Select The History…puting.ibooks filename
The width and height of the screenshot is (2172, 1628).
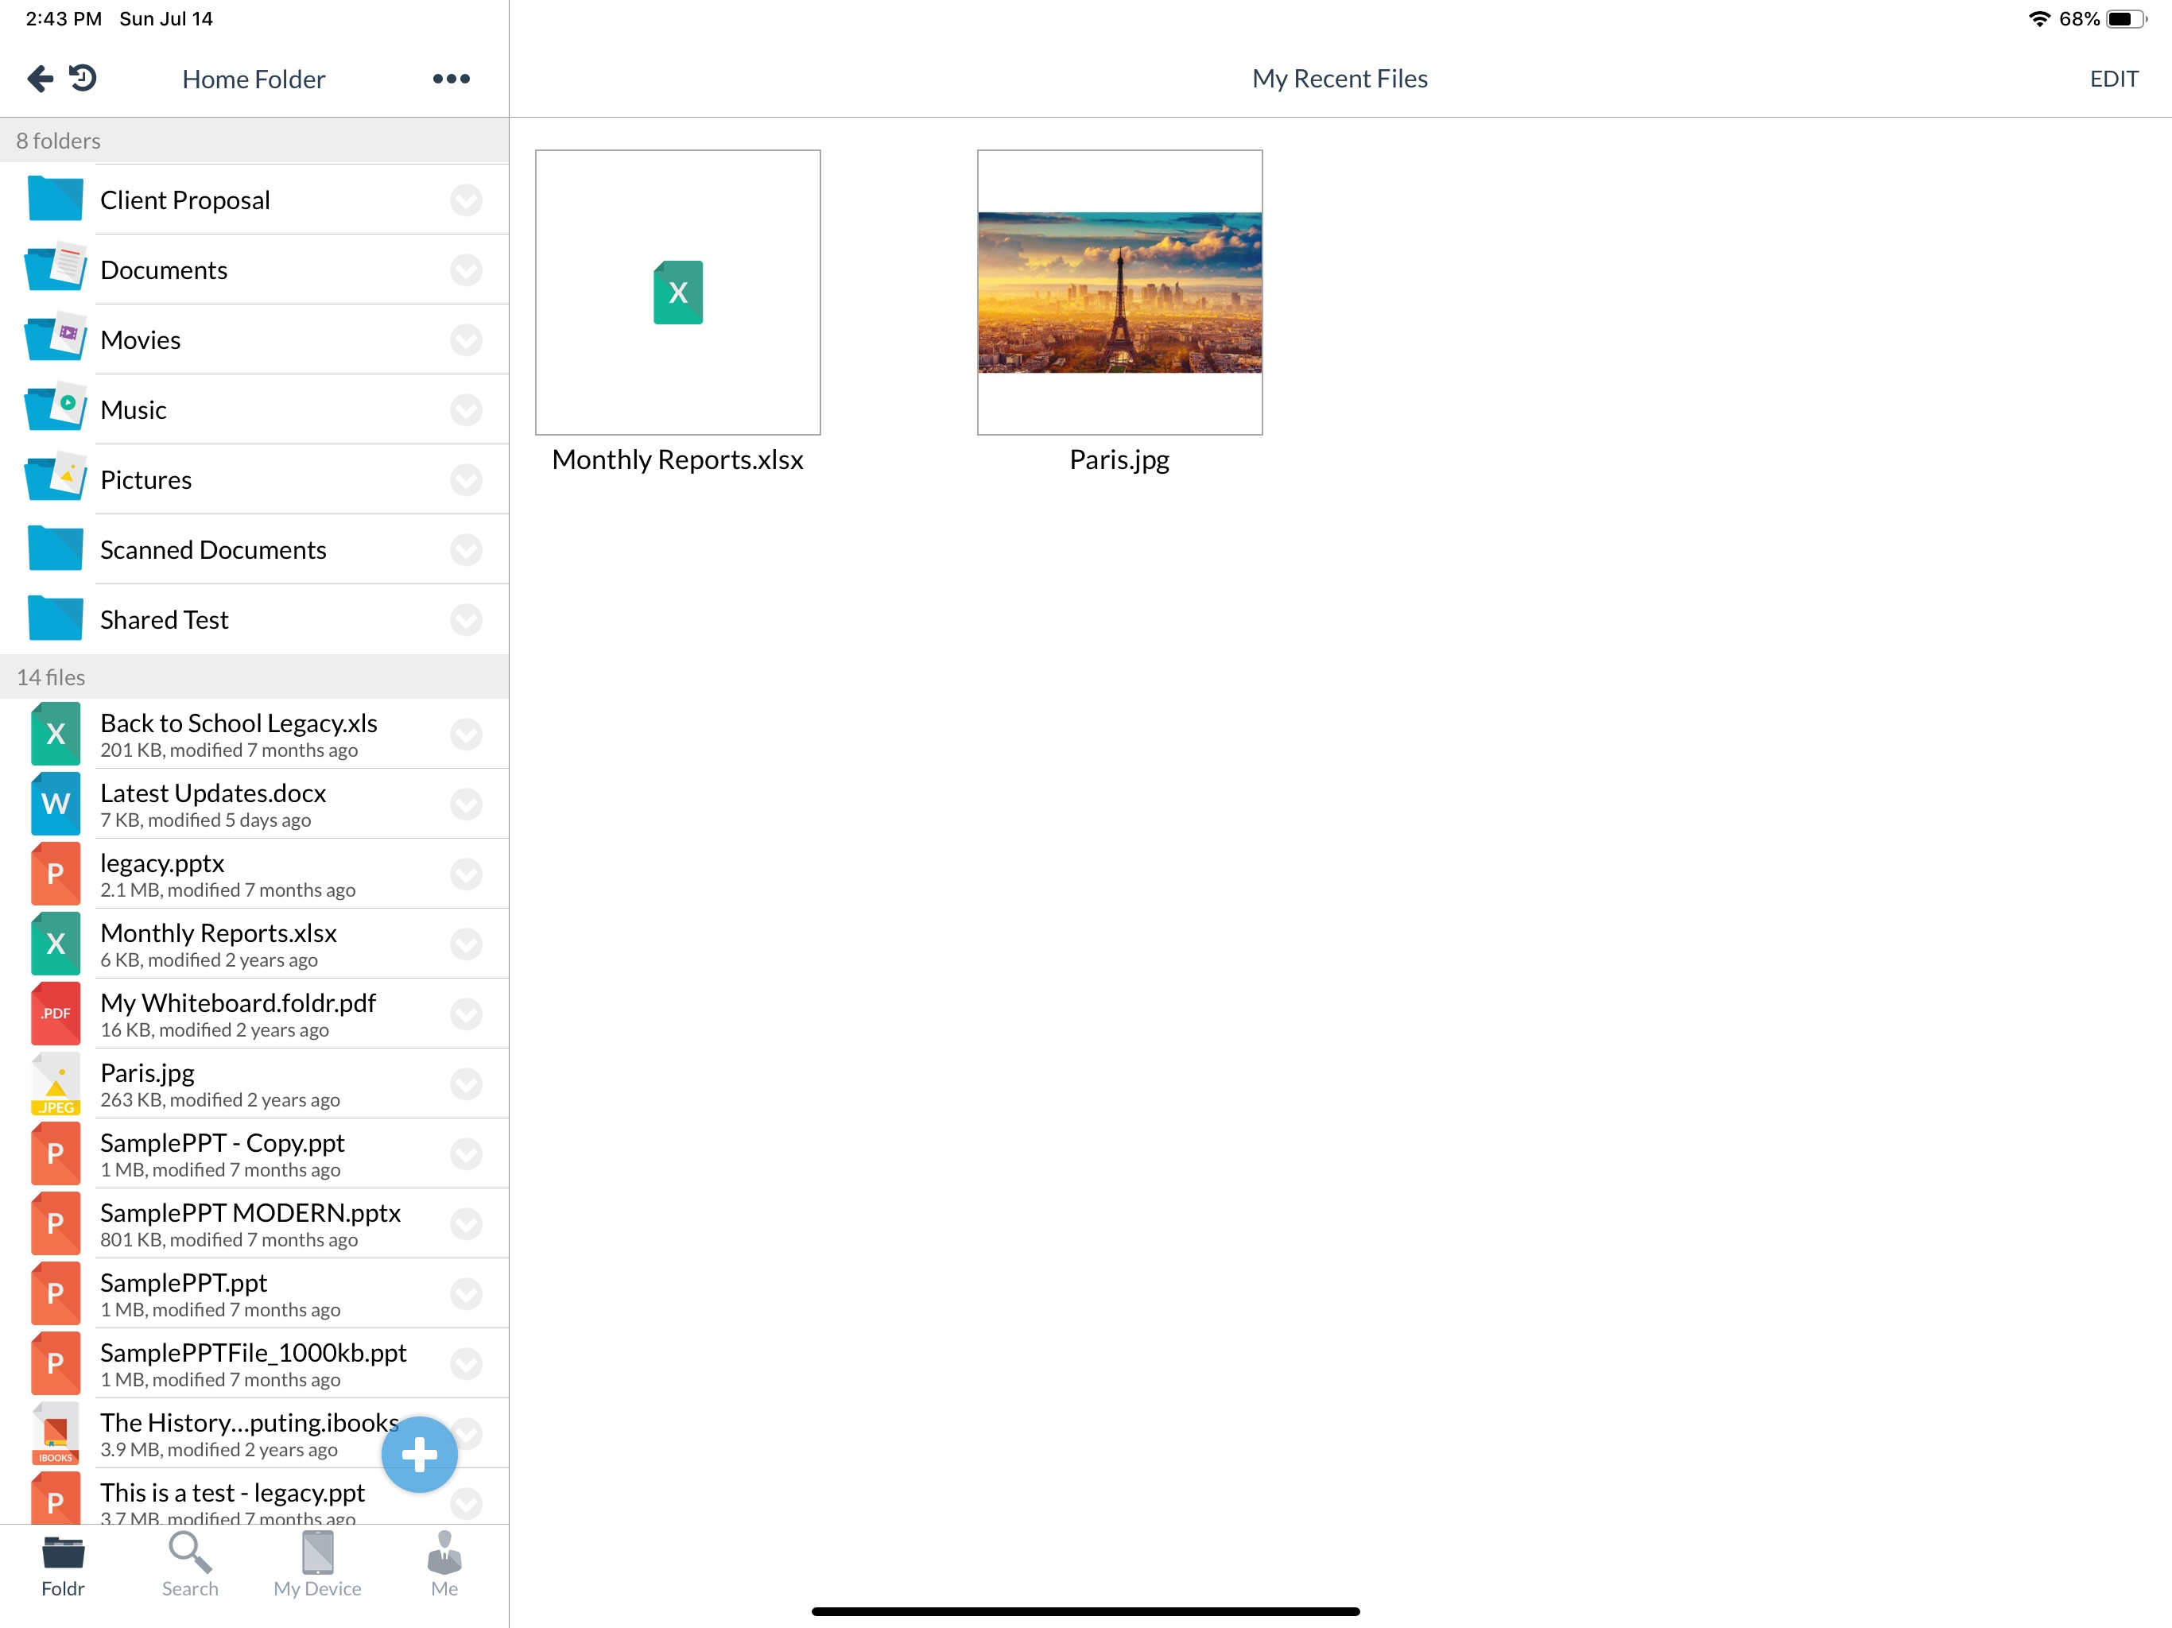point(250,1423)
